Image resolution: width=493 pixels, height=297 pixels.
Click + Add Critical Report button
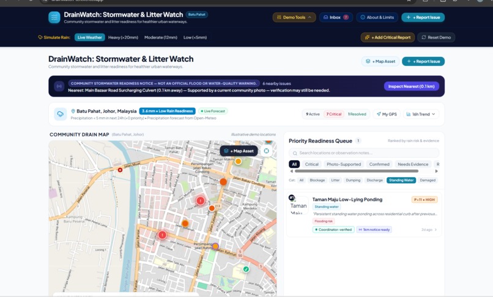pyautogui.click(x=388, y=37)
